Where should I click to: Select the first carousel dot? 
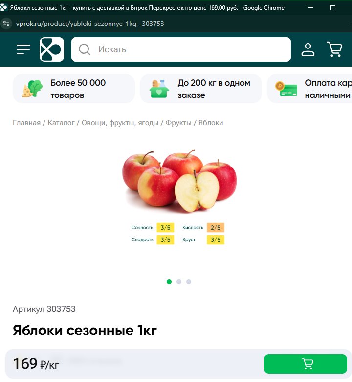click(x=169, y=282)
